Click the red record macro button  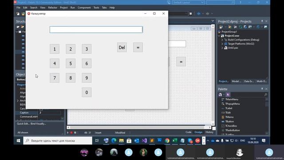(x=71, y=133)
